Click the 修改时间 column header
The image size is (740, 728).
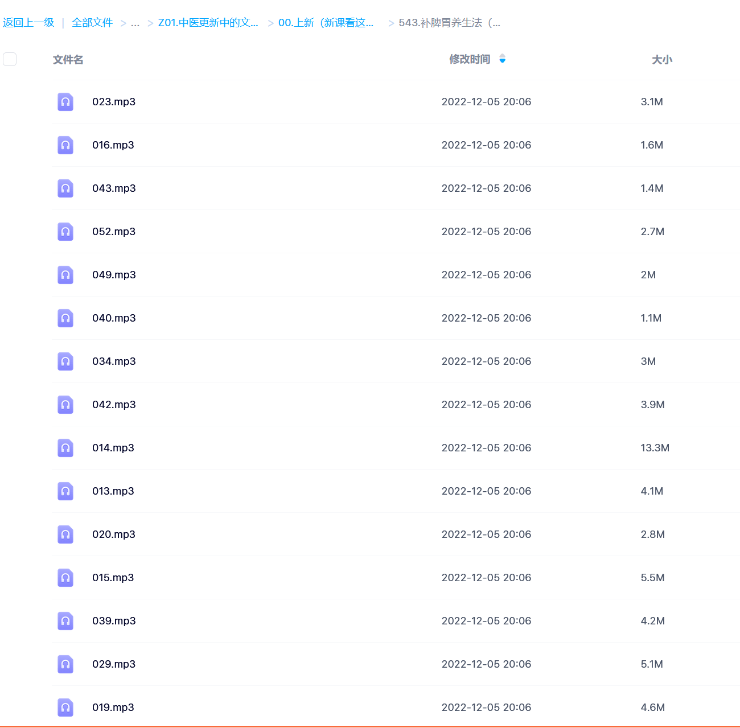(470, 59)
